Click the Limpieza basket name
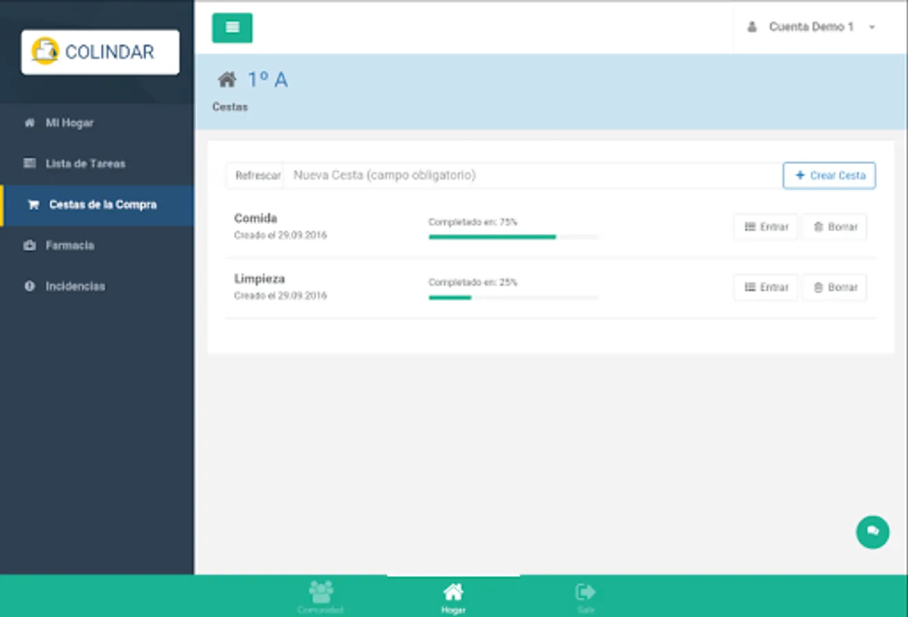Viewport: 908px width, 617px height. click(259, 278)
